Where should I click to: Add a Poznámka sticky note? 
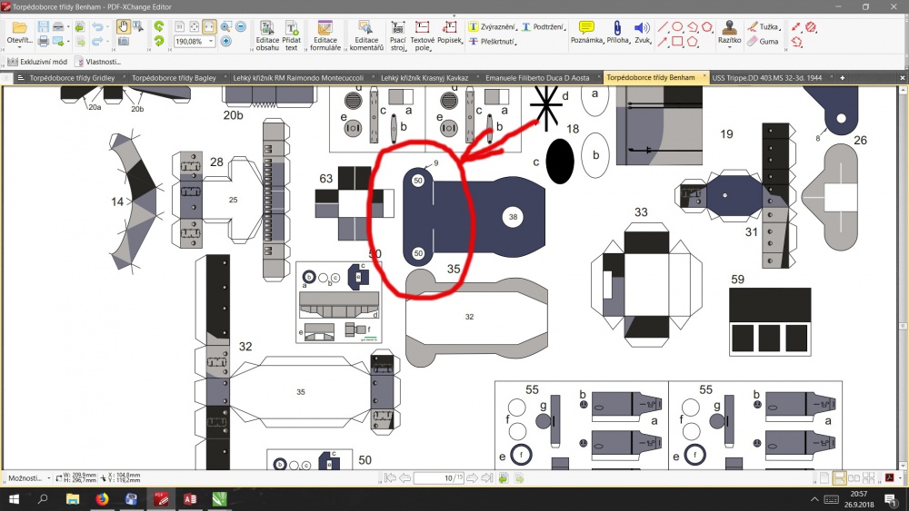coord(586,33)
